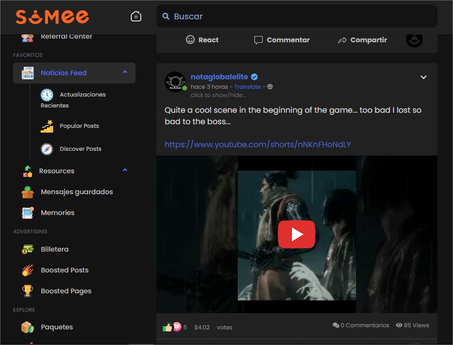Open Boosted Posts
Viewport: 453px width, 345px height.
65,270
